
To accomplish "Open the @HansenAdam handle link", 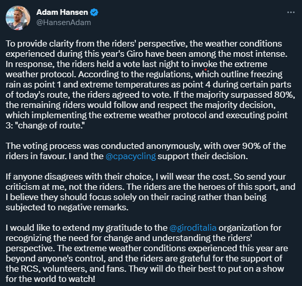I will tap(64, 23).
